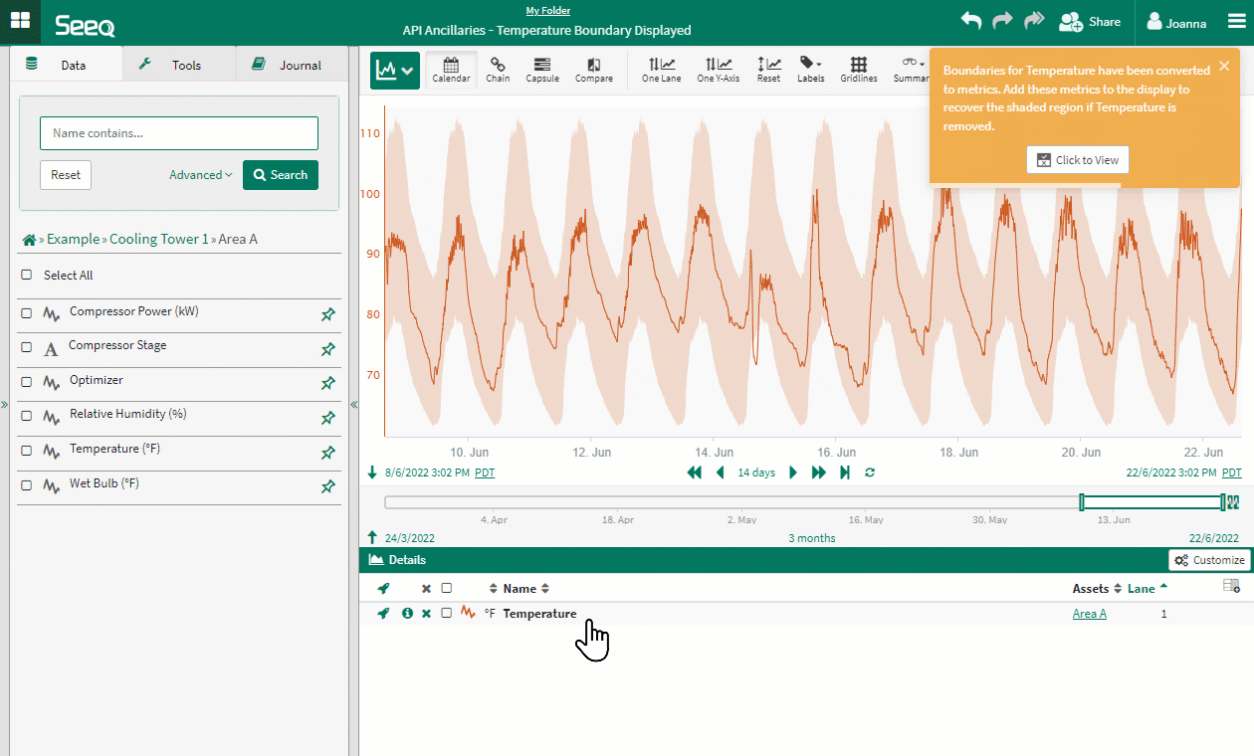The image size is (1254, 756).
Task: Open the Capsule view
Action: 542,70
